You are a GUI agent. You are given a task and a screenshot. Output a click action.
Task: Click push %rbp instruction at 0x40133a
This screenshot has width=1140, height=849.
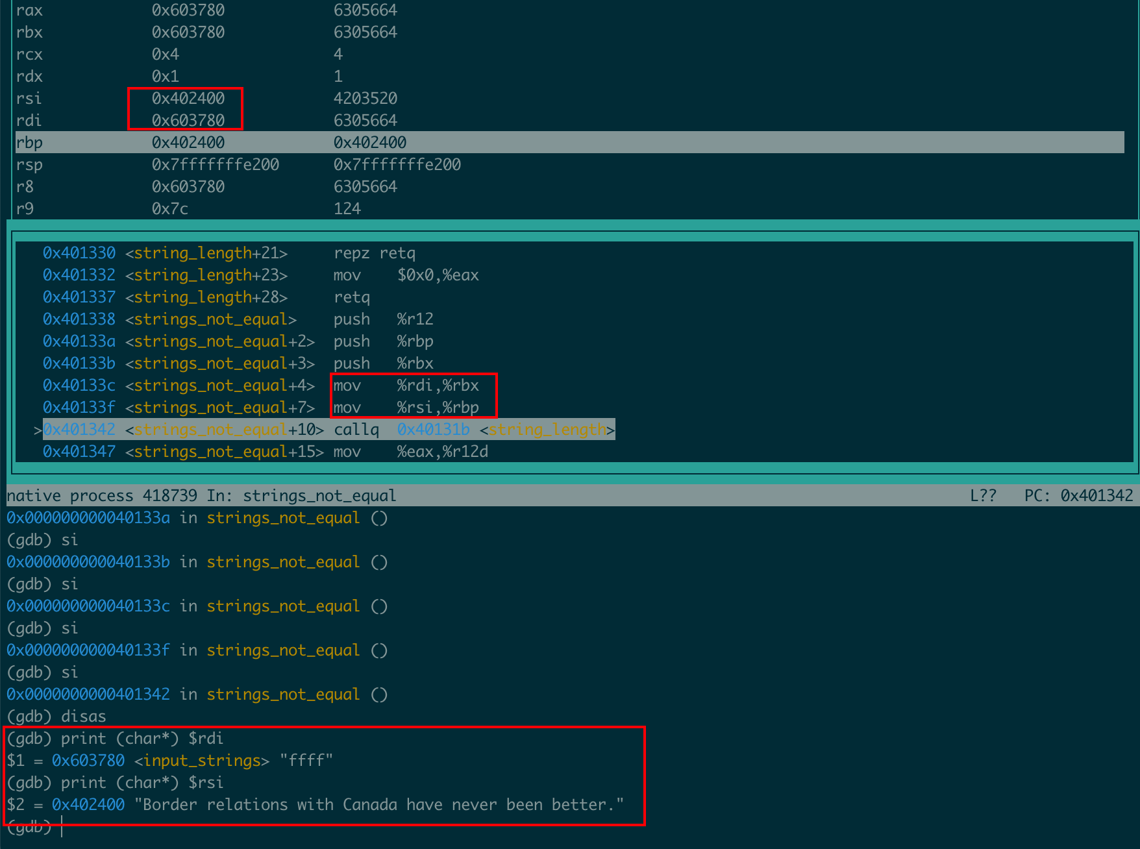tap(384, 341)
